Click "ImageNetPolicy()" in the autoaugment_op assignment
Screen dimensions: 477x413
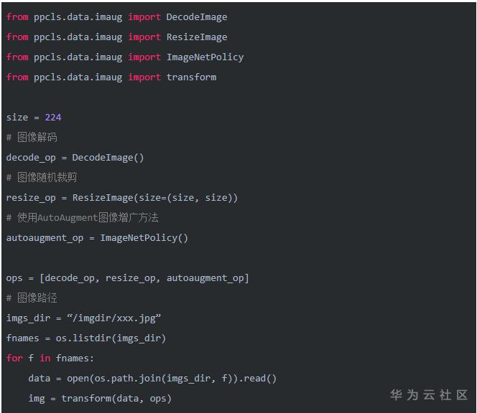(x=144, y=237)
